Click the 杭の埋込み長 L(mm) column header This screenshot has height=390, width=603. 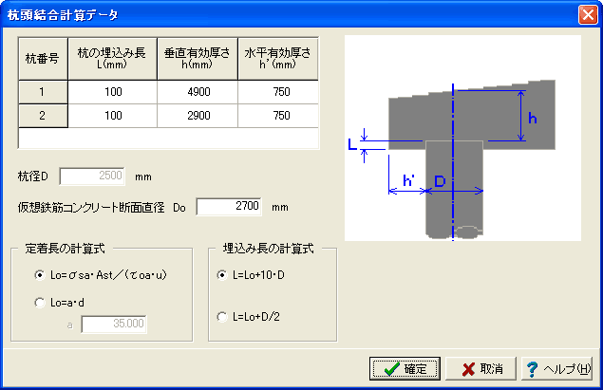[x=113, y=59]
